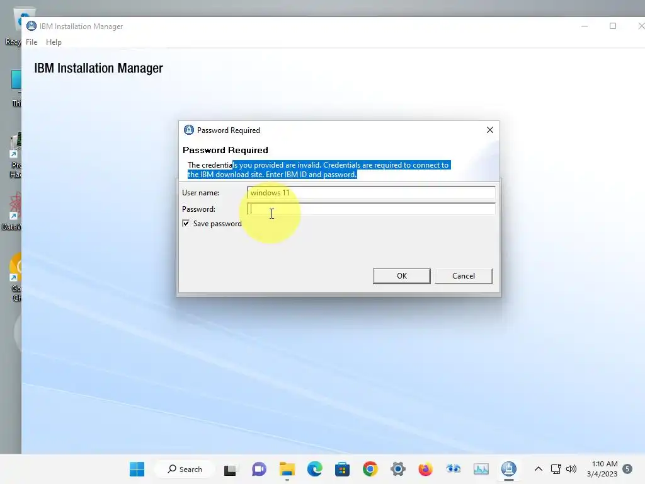Image resolution: width=645 pixels, height=484 pixels.
Task: Close the Password Required dialog with X
Action: click(489, 130)
